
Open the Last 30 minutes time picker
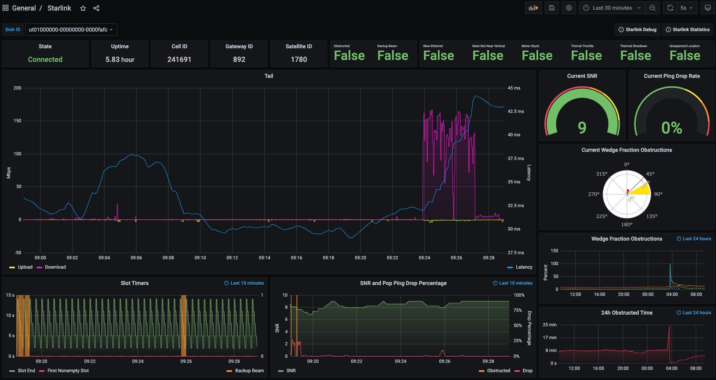(612, 8)
